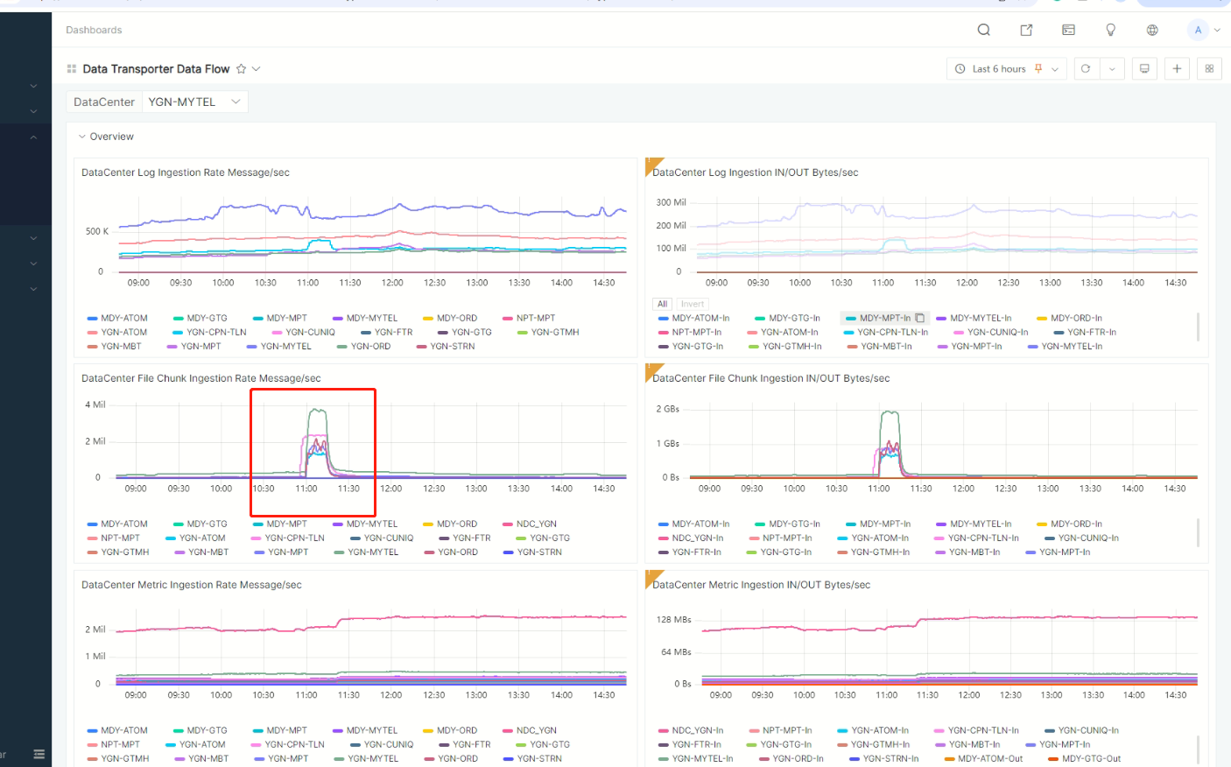
Task: Click the Invert button in legend
Action: click(692, 304)
